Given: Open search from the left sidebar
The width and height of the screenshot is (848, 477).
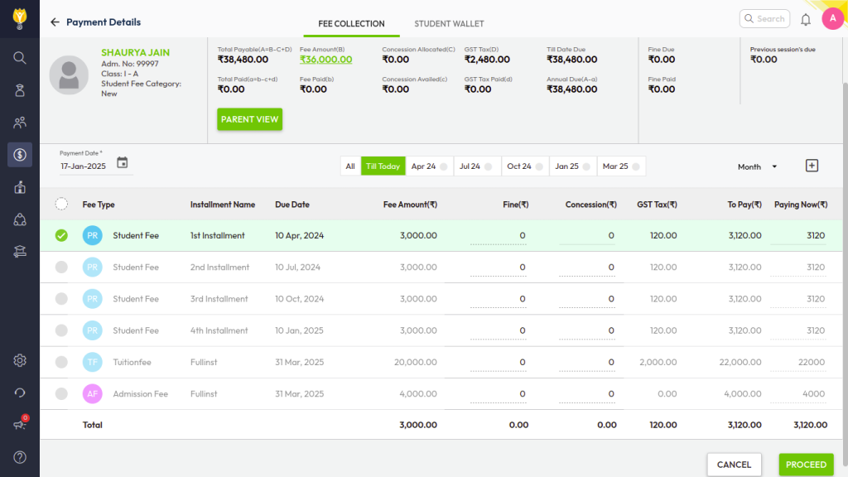Looking at the screenshot, I should pos(20,58).
